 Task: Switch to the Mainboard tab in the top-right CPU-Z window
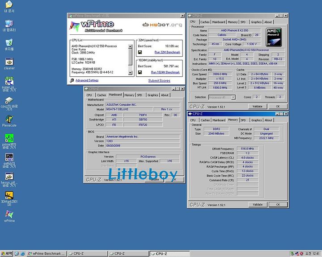[x=219, y=22]
